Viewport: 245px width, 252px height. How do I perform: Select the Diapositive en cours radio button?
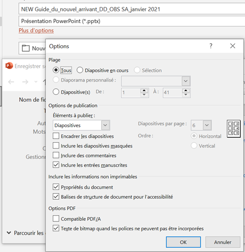(80, 70)
